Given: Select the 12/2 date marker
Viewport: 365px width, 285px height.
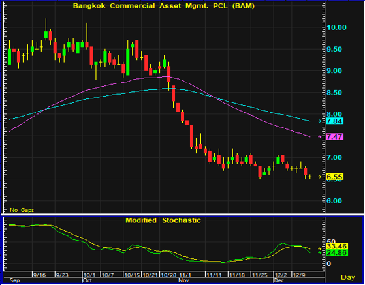Looking at the screenshot, I should click(x=281, y=275).
